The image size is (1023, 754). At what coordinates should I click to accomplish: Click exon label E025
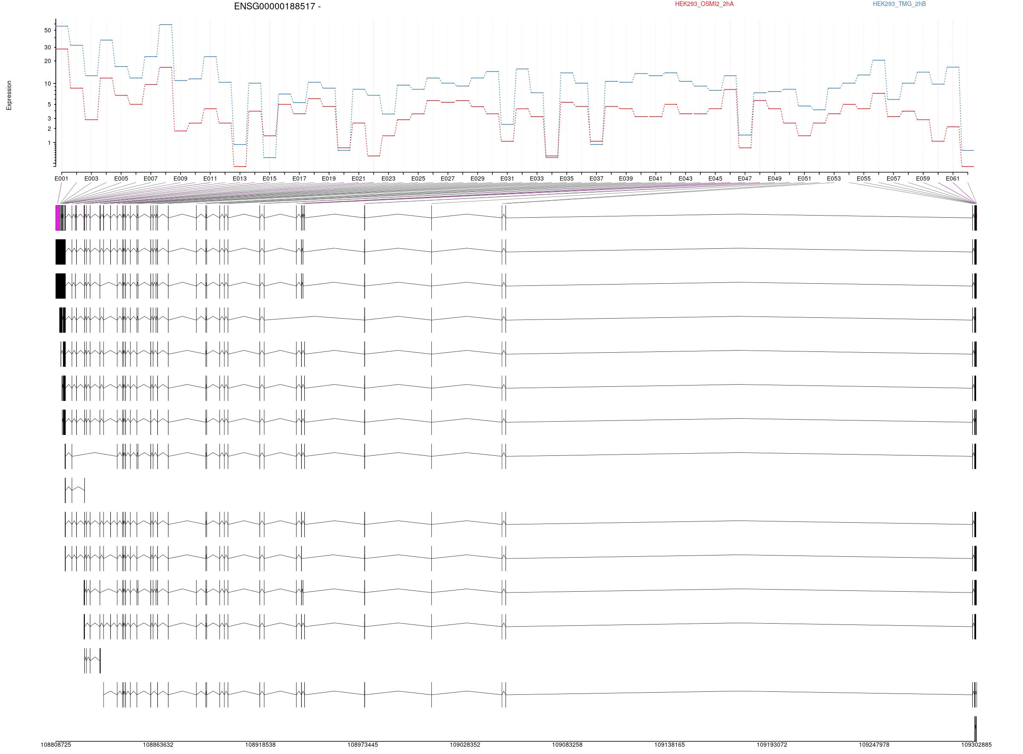418,179
